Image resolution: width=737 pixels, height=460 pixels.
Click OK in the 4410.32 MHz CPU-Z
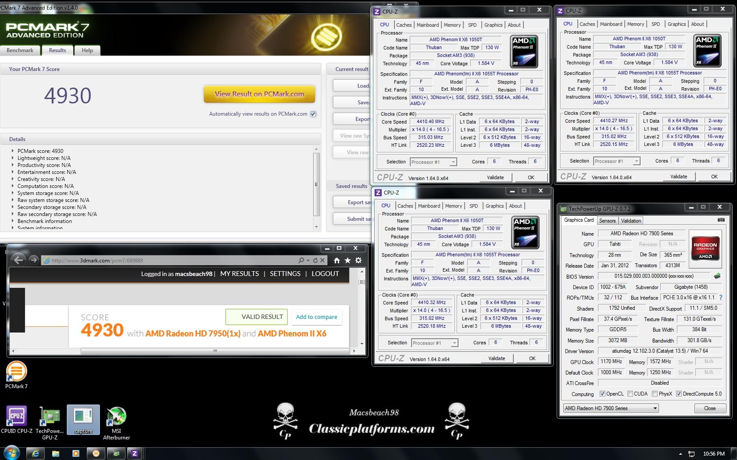(x=532, y=358)
